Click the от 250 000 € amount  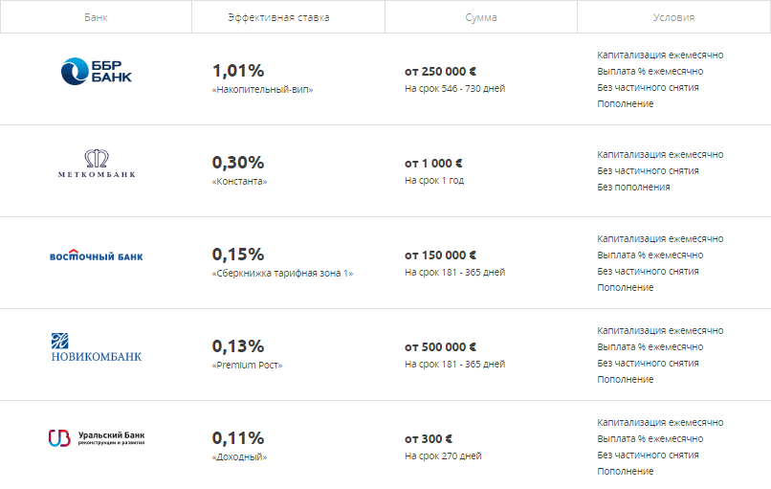click(441, 72)
